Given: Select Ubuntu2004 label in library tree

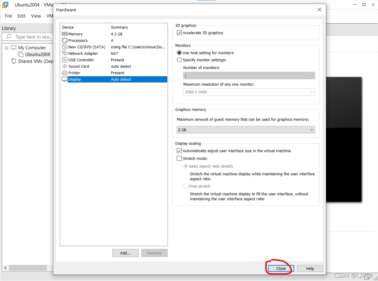Looking at the screenshot, I should point(38,54).
